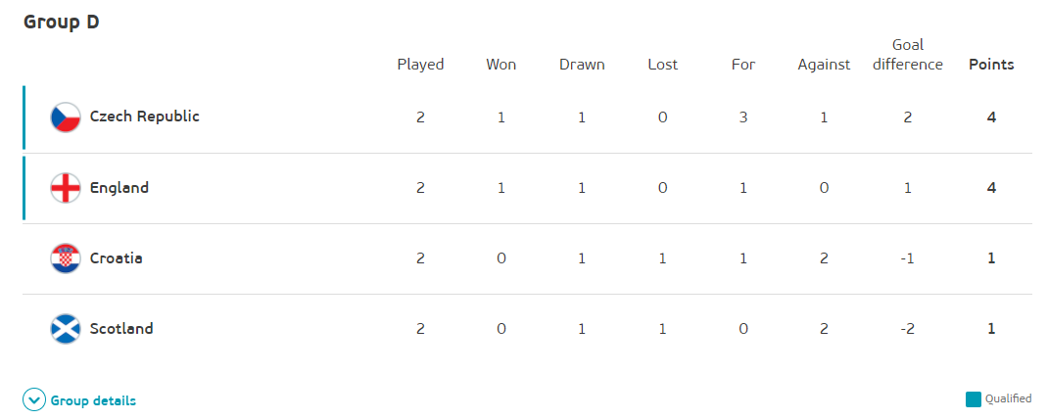
Task: Click the Played column header
Action: click(x=420, y=65)
